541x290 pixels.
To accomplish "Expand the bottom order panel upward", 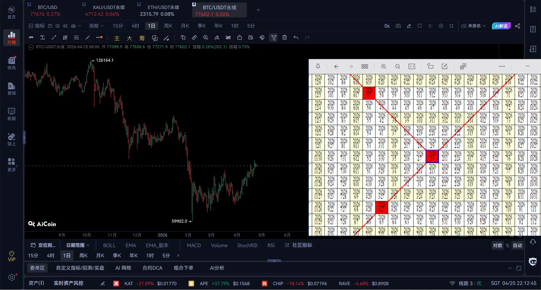I will point(510,268).
